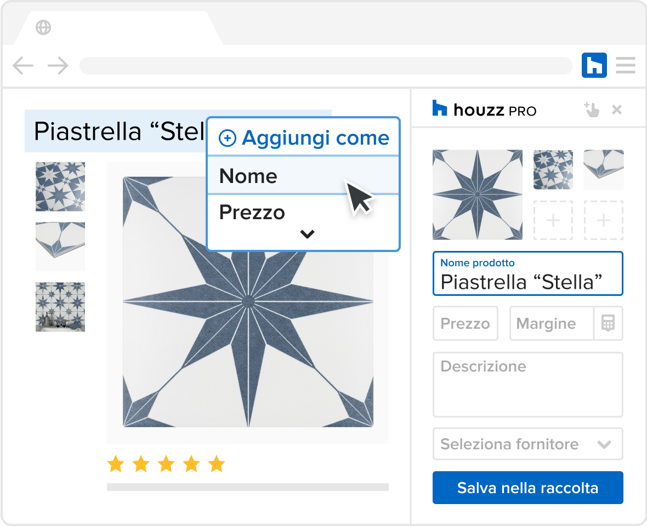Click the globe icon in browser tab

coord(43,27)
